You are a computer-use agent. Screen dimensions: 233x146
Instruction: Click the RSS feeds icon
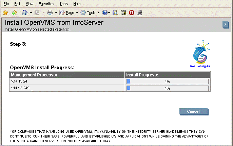37,13
